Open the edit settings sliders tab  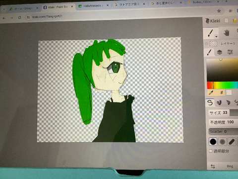click(x=230, y=52)
